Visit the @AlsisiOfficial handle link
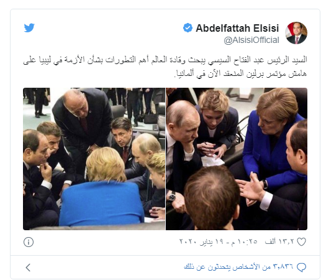 coord(251,40)
